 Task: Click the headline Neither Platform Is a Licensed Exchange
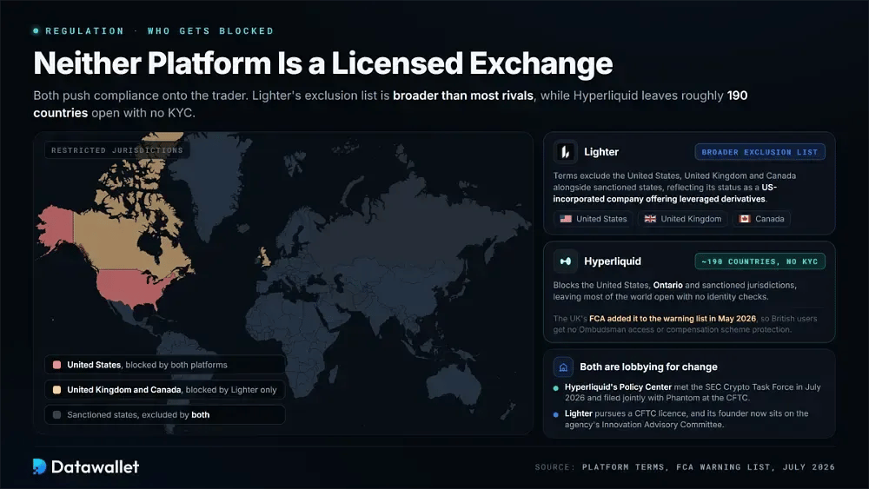323,63
